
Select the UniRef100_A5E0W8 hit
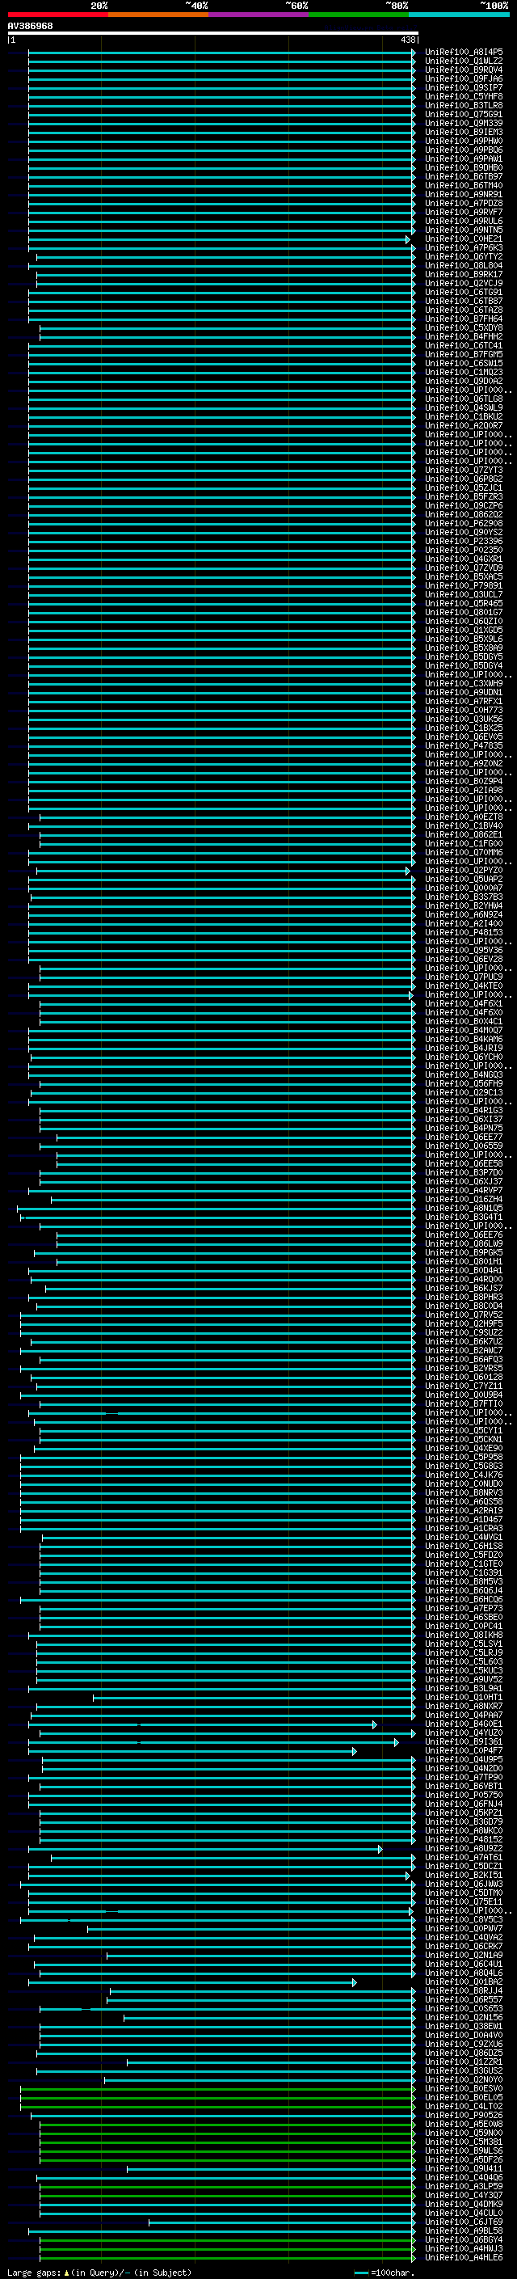pyautogui.click(x=463, y=2123)
